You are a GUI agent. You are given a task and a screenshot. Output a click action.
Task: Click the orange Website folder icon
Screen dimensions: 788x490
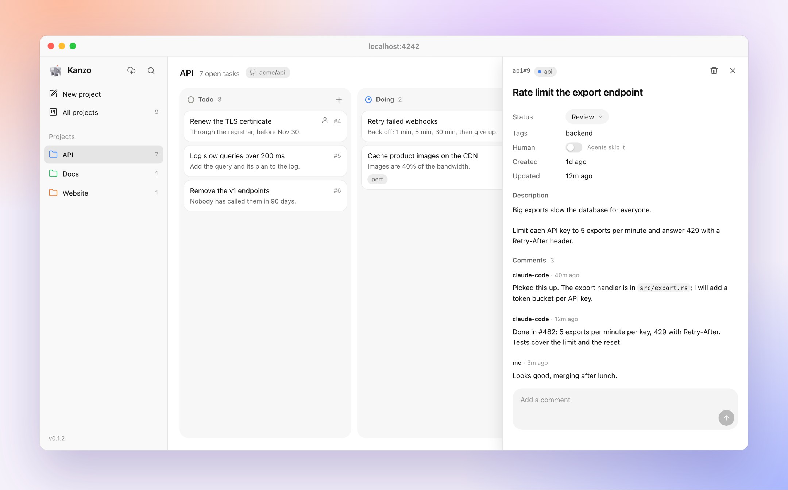[53, 193]
